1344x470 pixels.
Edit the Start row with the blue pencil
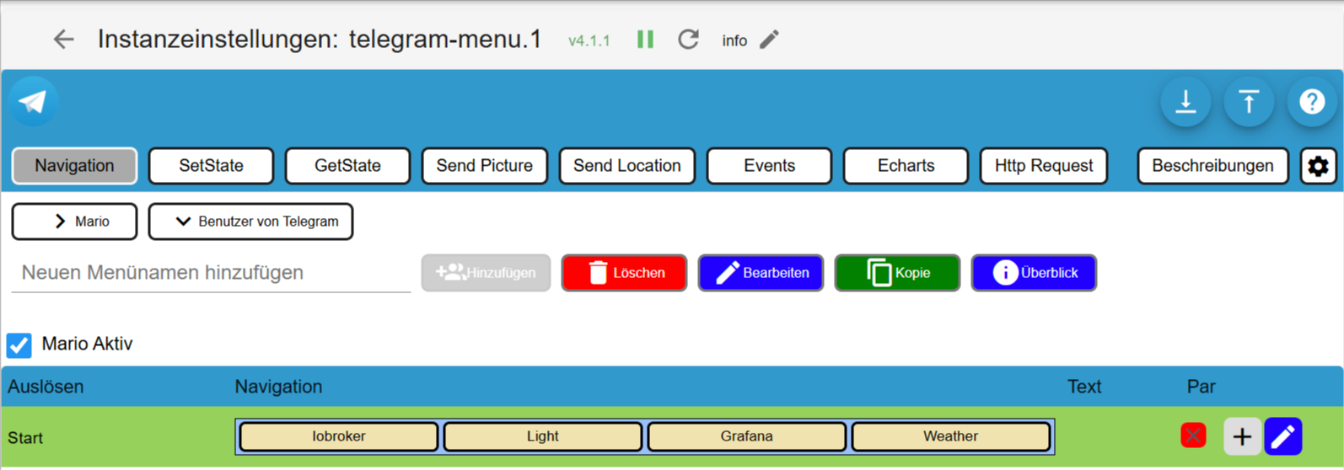(1283, 436)
